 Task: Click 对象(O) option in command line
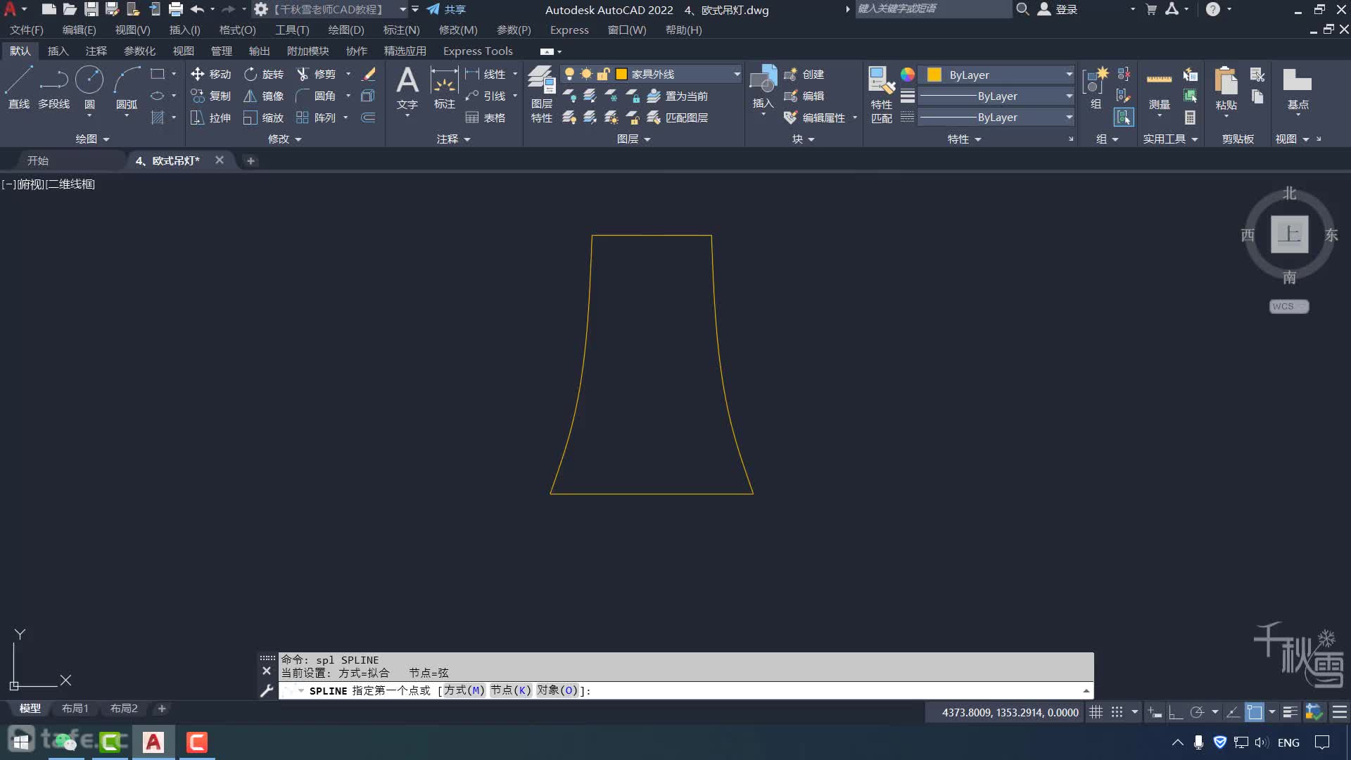click(557, 690)
